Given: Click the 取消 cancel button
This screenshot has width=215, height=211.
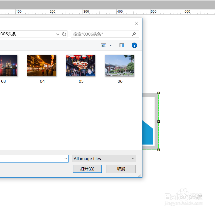Looking at the screenshot, I should (x=121, y=169).
